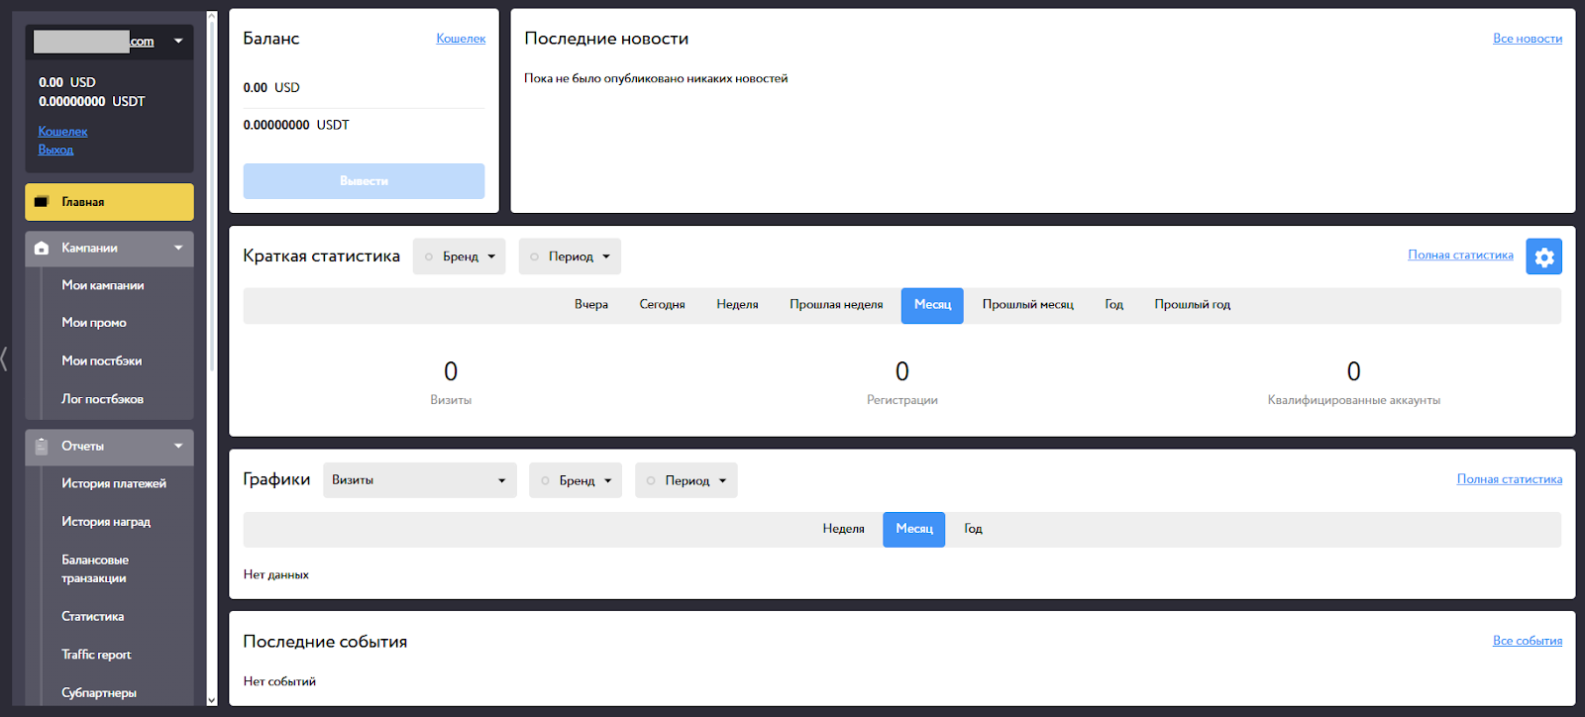
Task: Select the Сегодня period tab
Action: (x=662, y=305)
